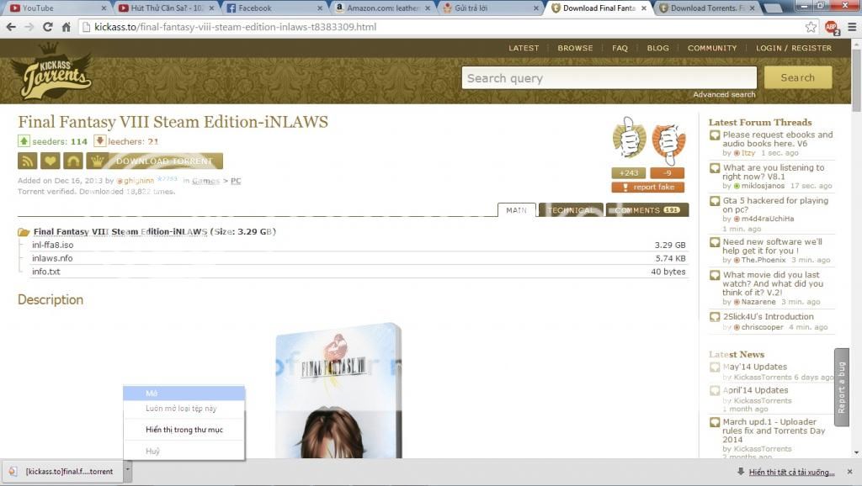Screen dimensions: 862x486
Task: Click the info.txt file row
Action: tap(359, 272)
